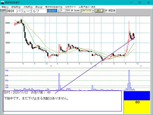Click the small field showing 9
Viewport: 153px width, 115px height.
[63, 10]
